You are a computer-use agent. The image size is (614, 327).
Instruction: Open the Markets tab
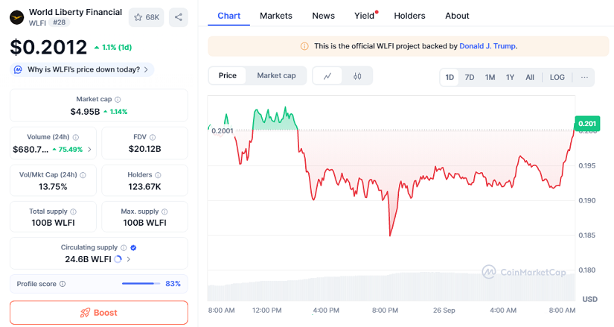(276, 16)
